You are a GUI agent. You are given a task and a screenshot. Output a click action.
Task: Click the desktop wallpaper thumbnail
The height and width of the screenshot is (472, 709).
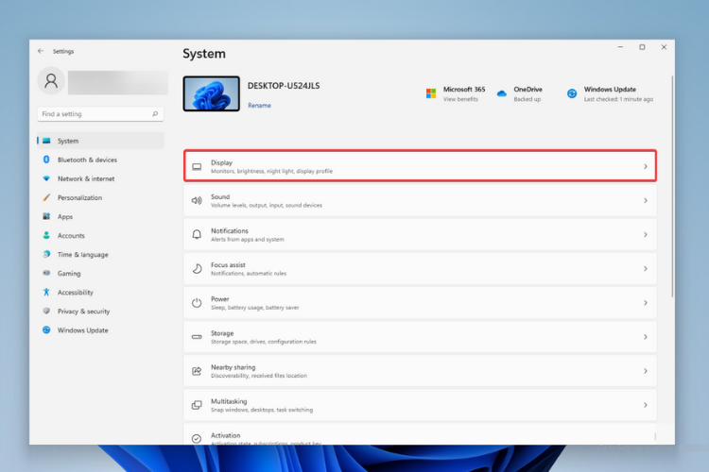(x=212, y=93)
